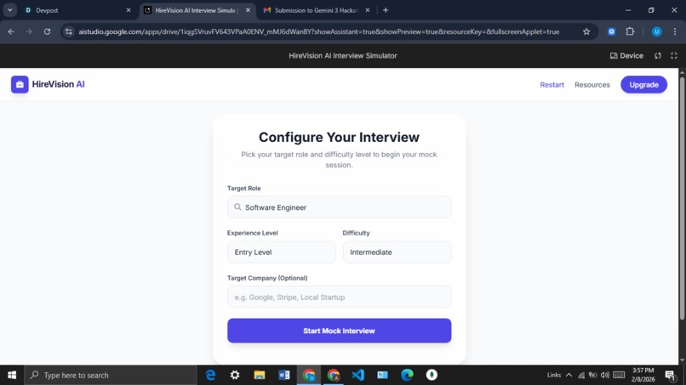Open Visual Studio Code from the taskbar
Image resolution: width=686 pixels, height=385 pixels.
pos(357,375)
